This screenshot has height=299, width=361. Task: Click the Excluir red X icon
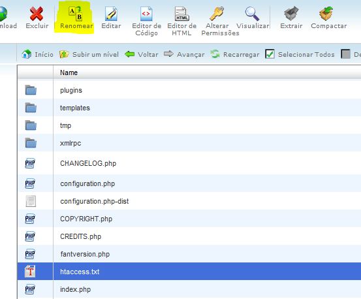(37, 14)
